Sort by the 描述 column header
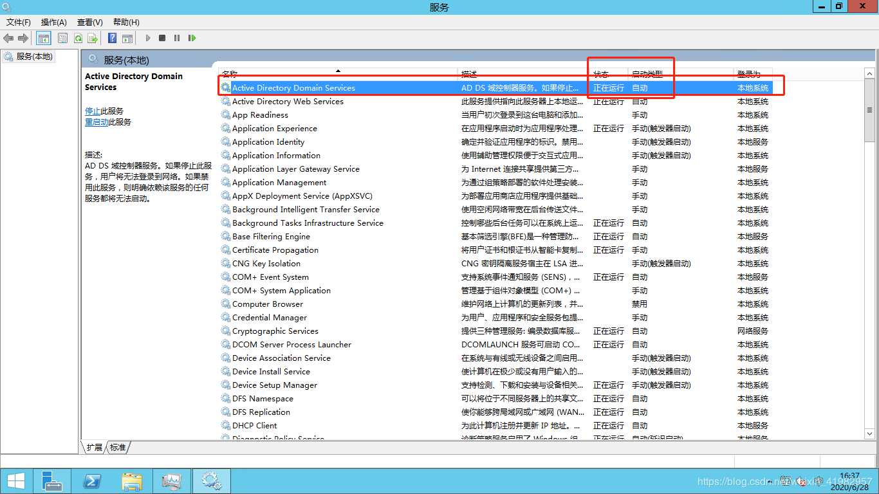Screen dimensions: 879x494 (523, 74)
